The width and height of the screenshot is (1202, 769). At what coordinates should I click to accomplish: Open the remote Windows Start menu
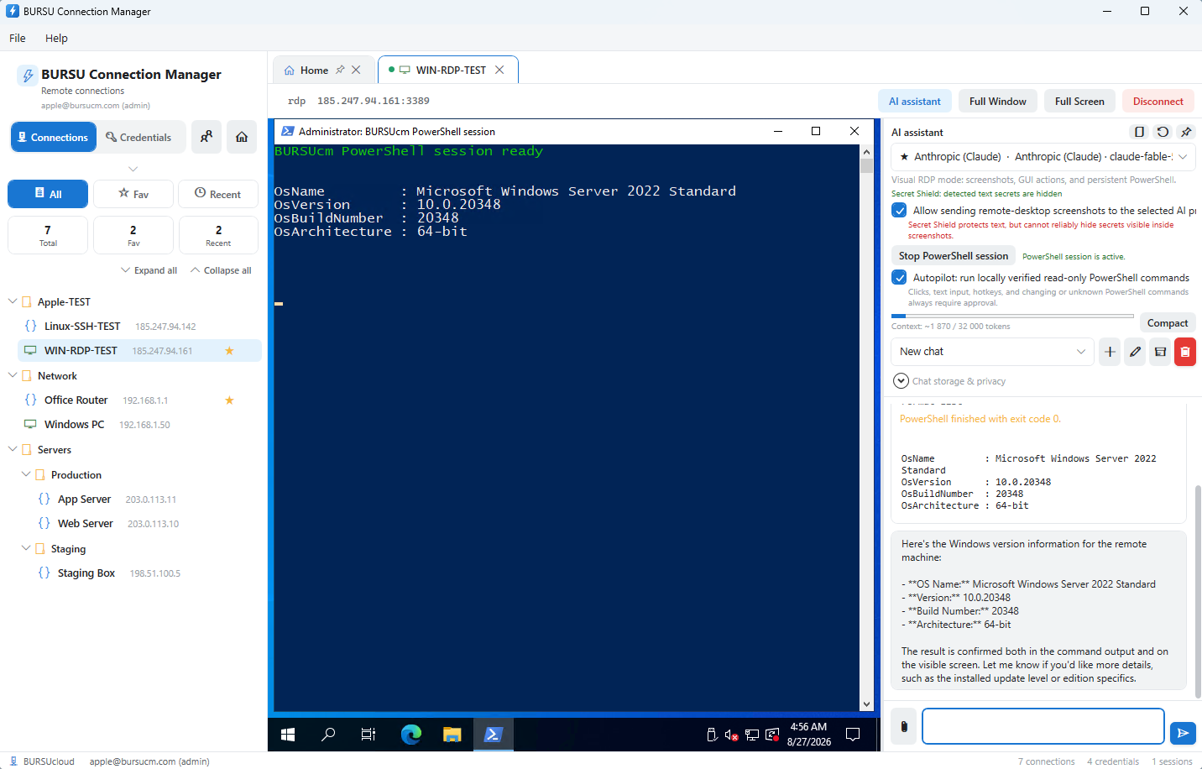click(x=288, y=735)
